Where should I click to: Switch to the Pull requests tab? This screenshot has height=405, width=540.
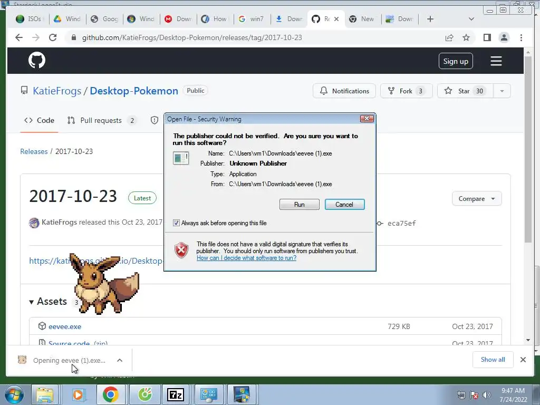click(x=102, y=120)
